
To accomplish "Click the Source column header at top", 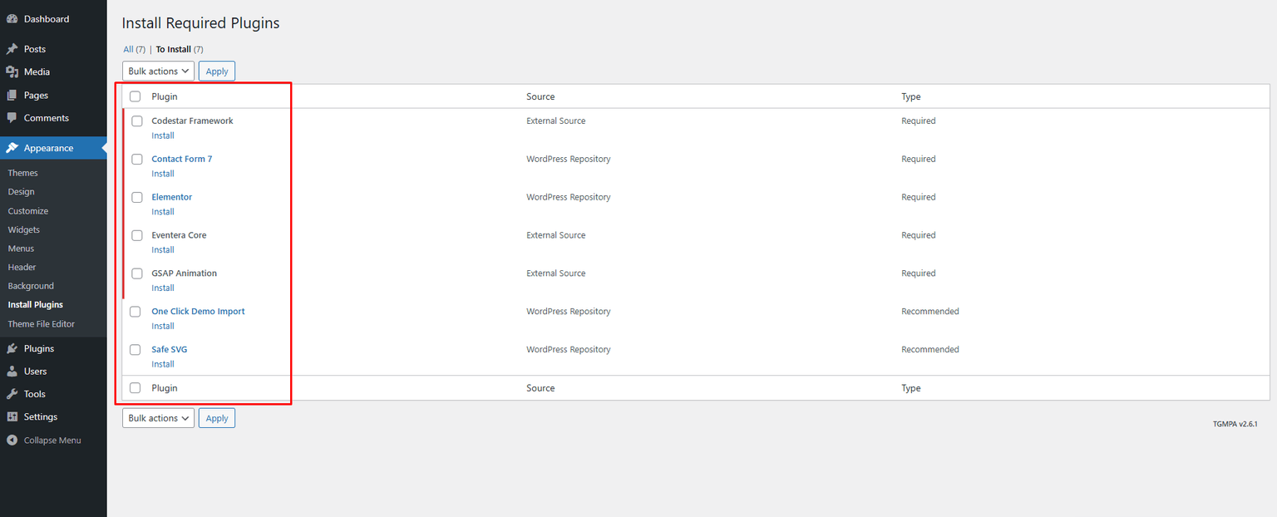I will pyautogui.click(x=540, y=97).
